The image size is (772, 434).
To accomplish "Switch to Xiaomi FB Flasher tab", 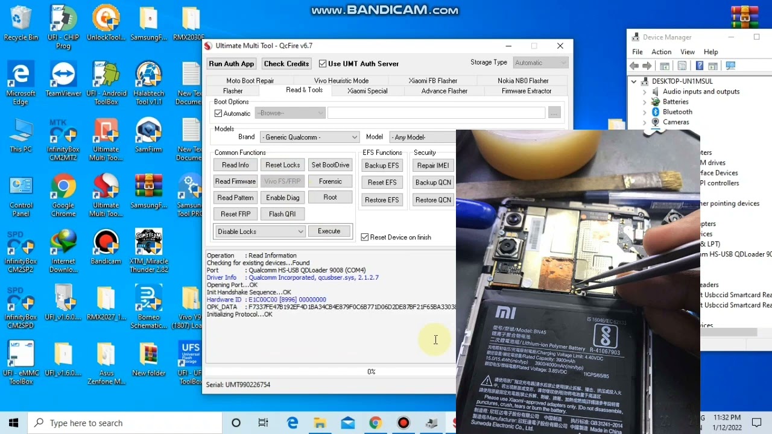I will 432,81.
